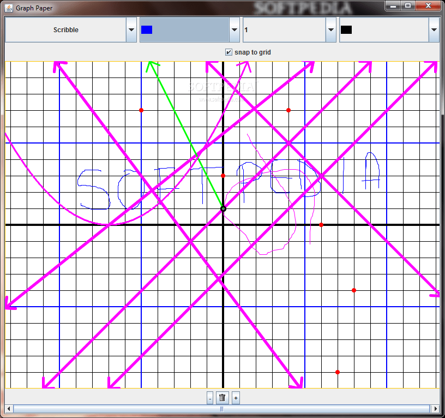Click the trash can clear button
The width and height of the screenshot is (445, 418).
pyautogui.click(x=222, y=398)
